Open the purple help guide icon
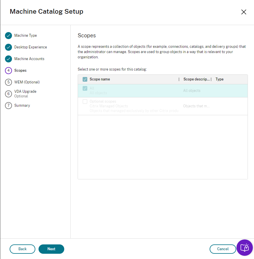Image resolution: width=254 pixels, height=259 pixels. point(244,248)
